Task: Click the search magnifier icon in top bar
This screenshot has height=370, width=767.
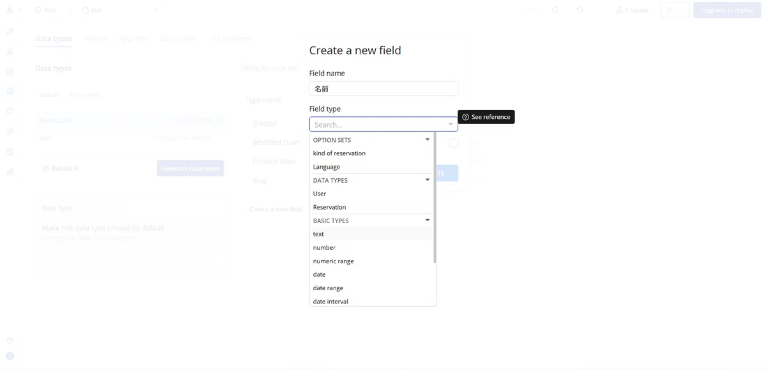Action: point(555,10)
